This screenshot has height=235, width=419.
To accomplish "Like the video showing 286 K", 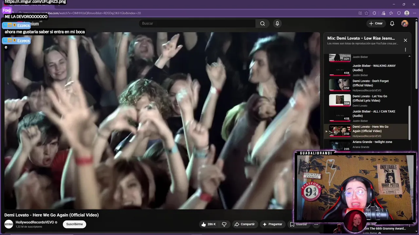I will point(208,224).
